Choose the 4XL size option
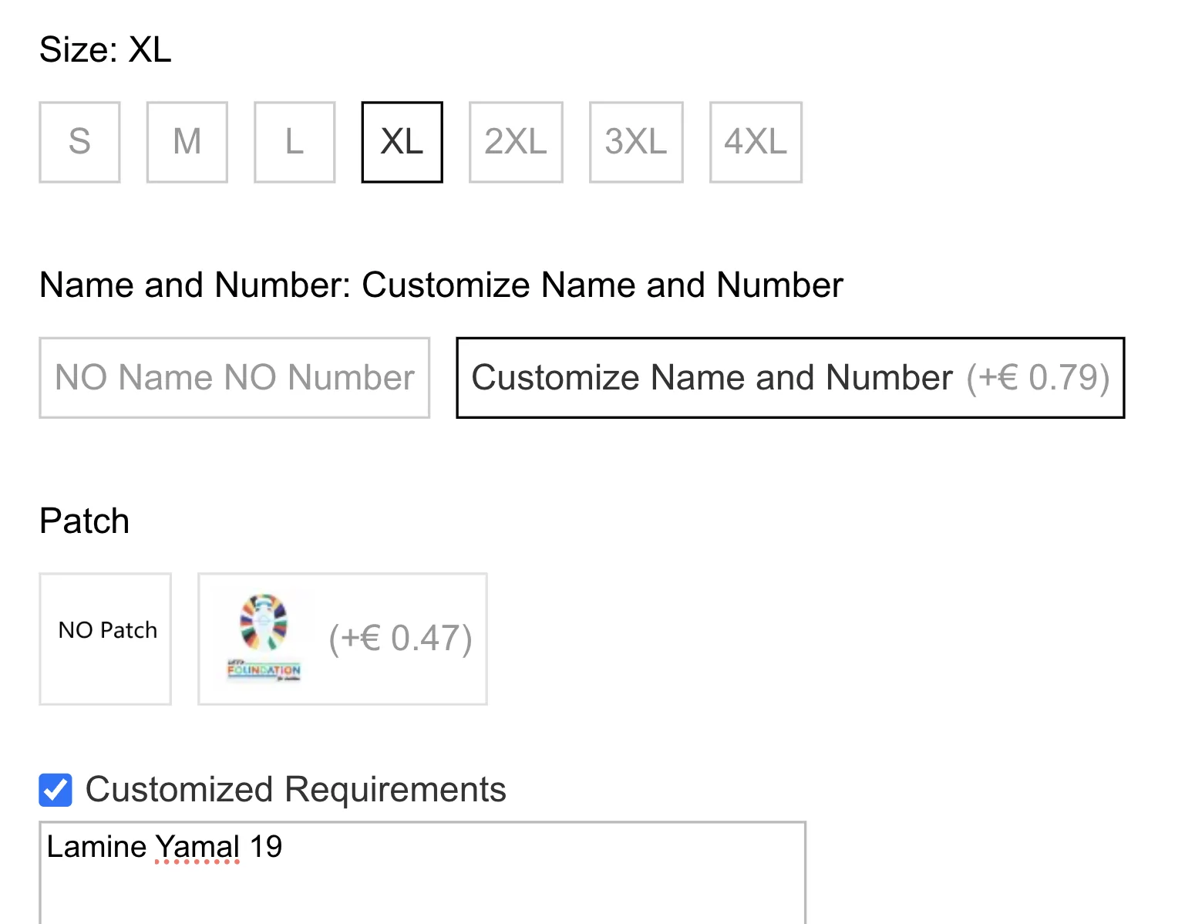1195x924 pixels. (x=756, y=142)
